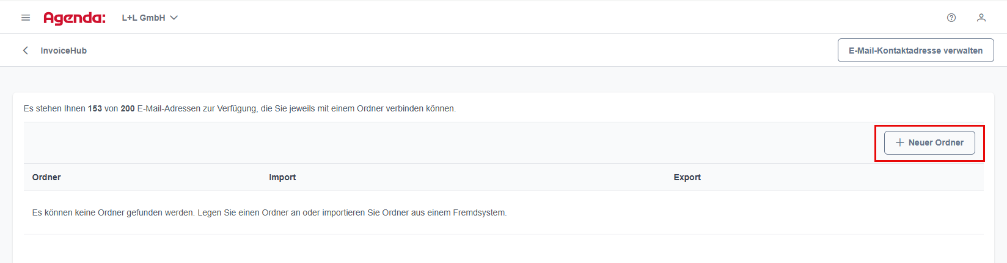Expand the chevron beside L+L GmbH

click(174, 18)
